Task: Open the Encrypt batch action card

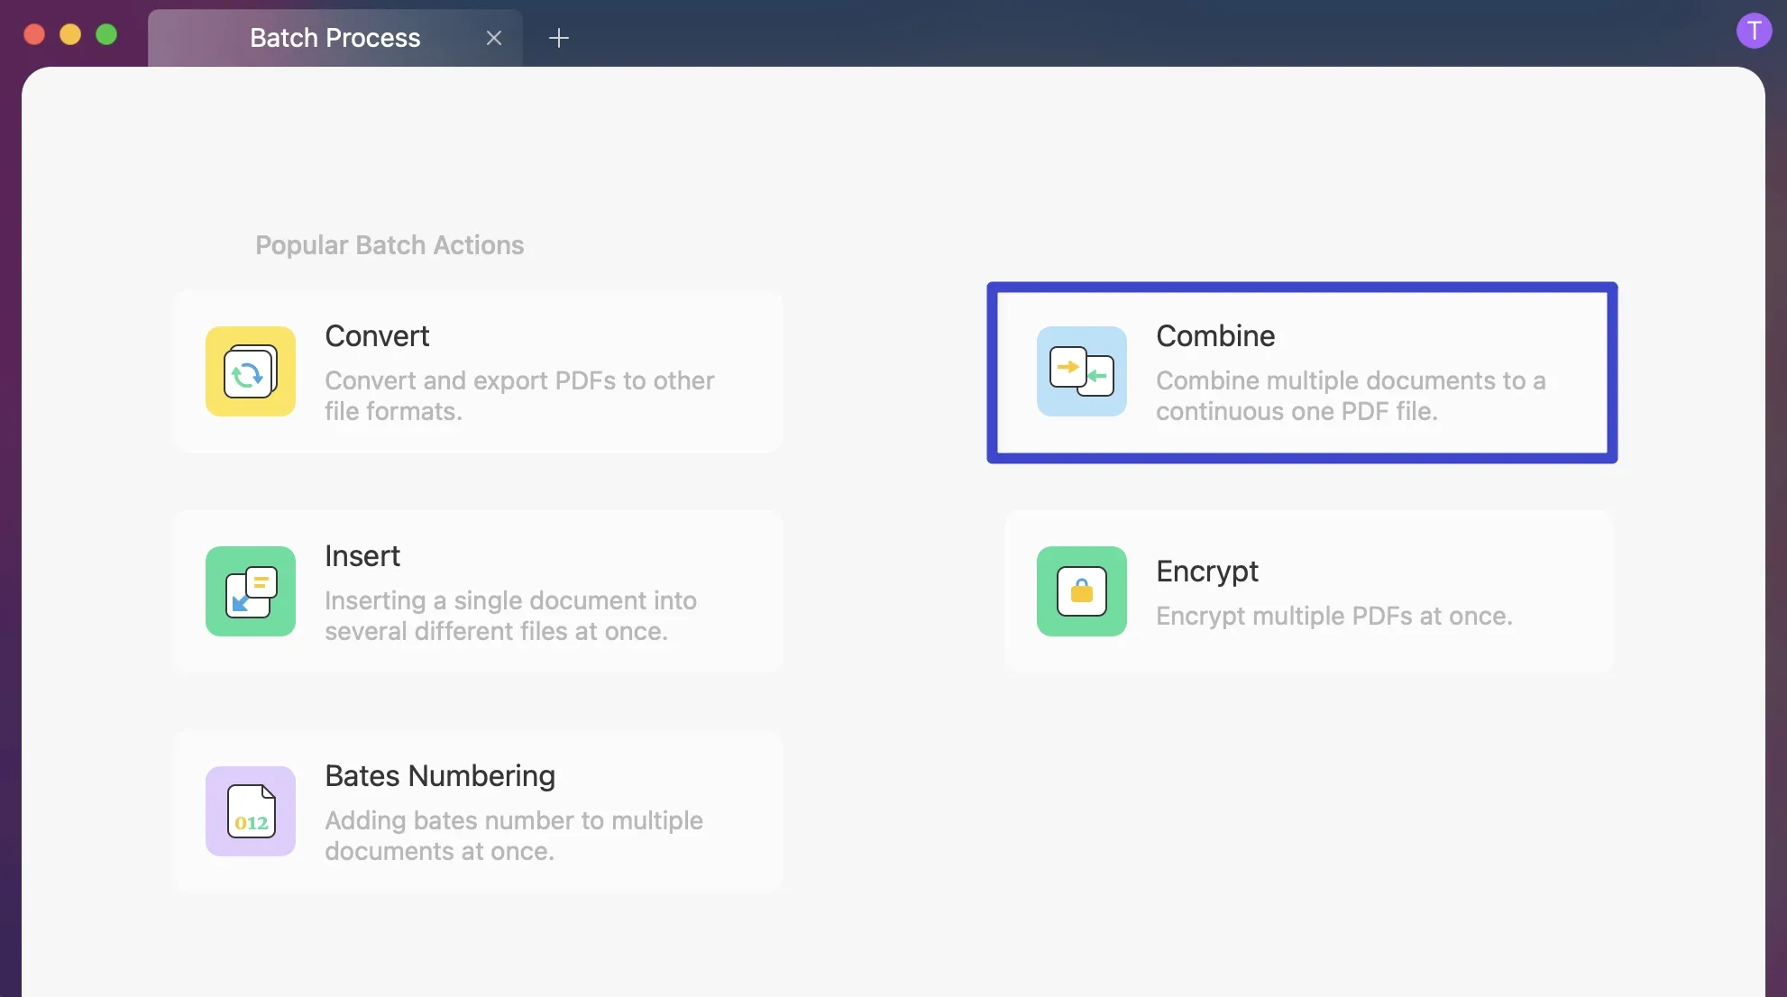Action: tap(1309, 591)
